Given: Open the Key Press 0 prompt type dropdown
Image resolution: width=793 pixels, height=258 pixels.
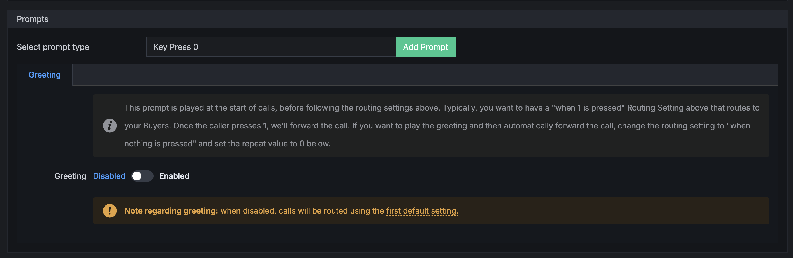Looking at the screenshot, I should (271, 47).
